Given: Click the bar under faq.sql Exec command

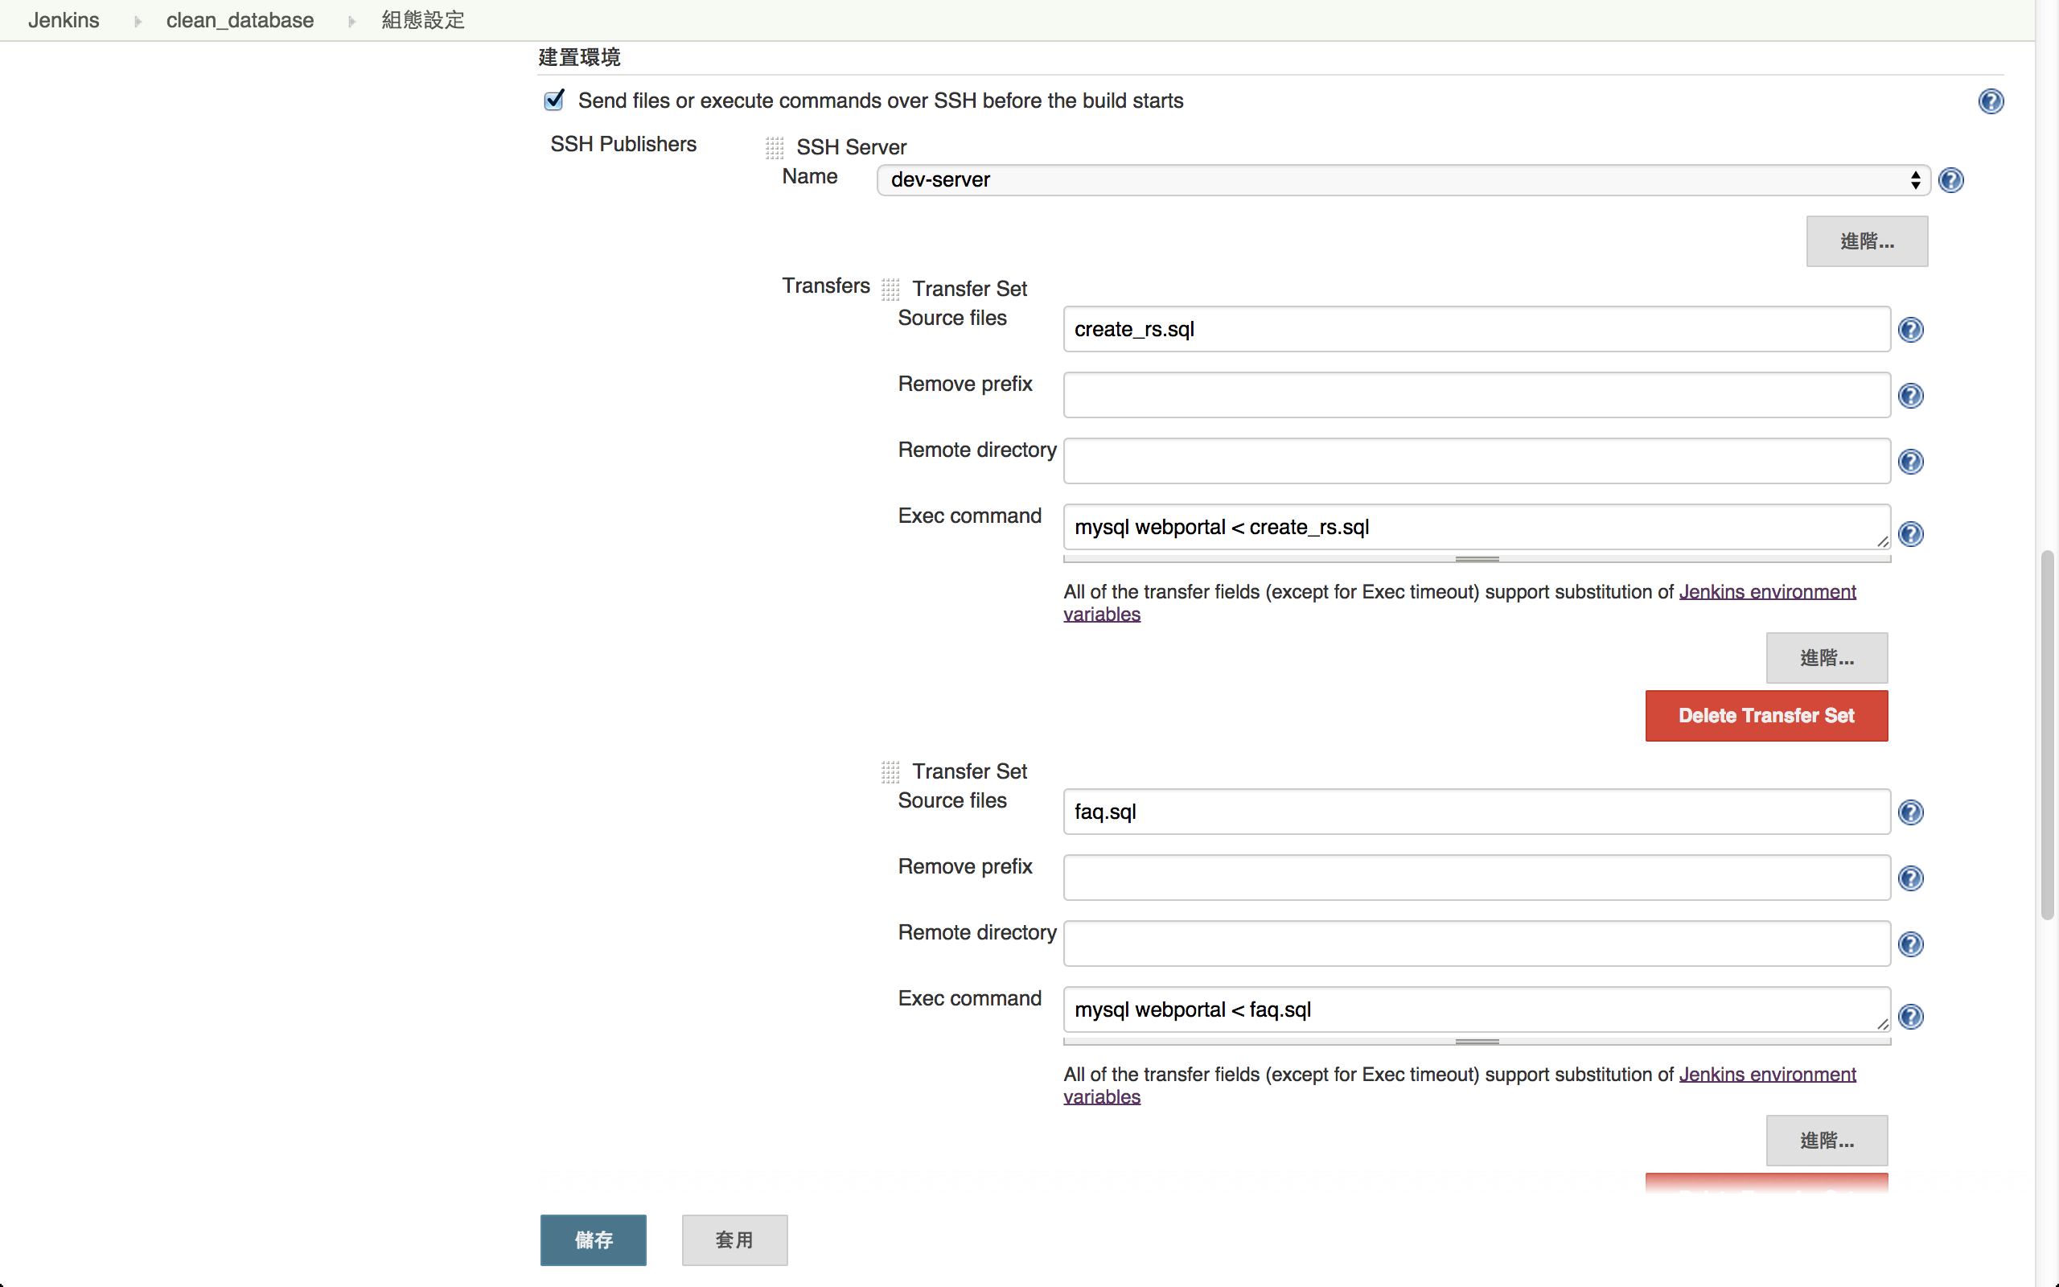Looking at the screenshot, I should point(1477,1042).
